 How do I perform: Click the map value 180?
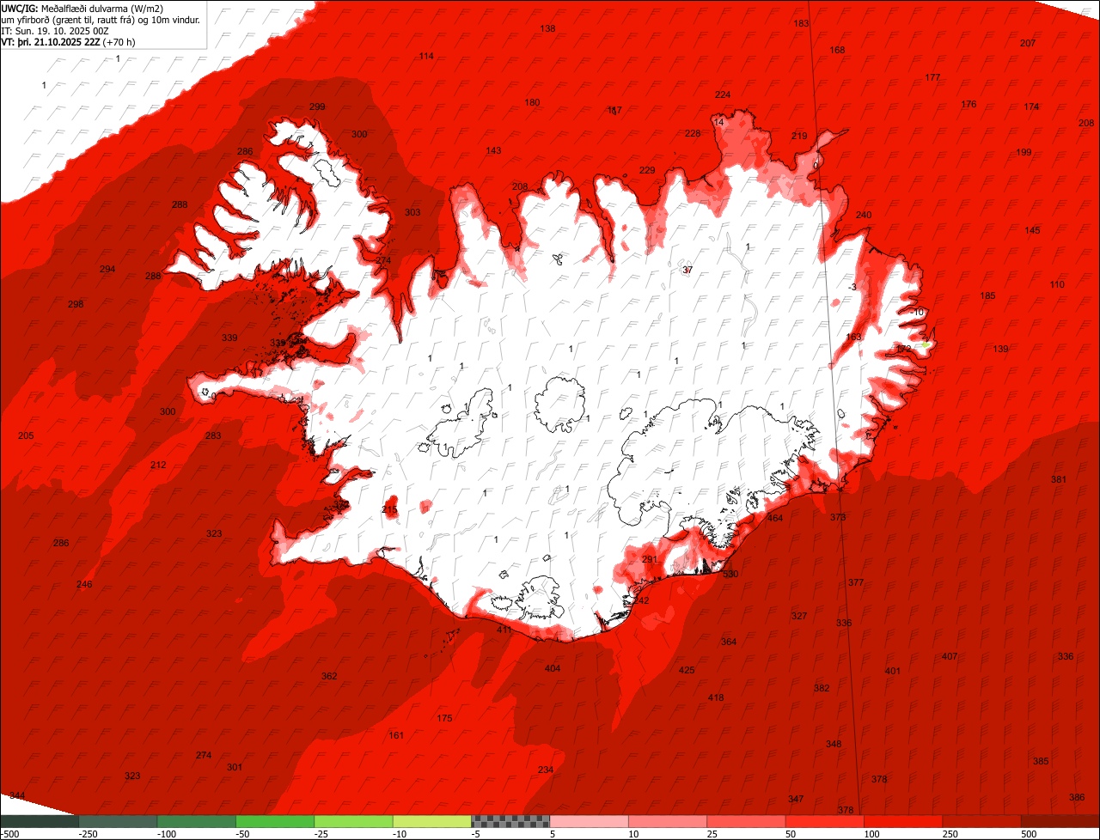tap(532, 102)
